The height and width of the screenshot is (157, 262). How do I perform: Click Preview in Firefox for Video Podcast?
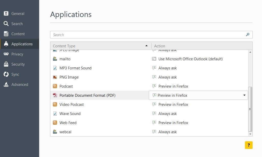(x=173, y=104)
